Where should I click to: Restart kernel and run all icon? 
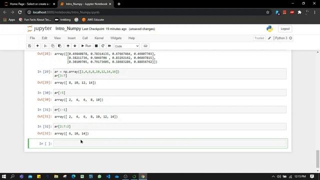(x=109, y=46)
